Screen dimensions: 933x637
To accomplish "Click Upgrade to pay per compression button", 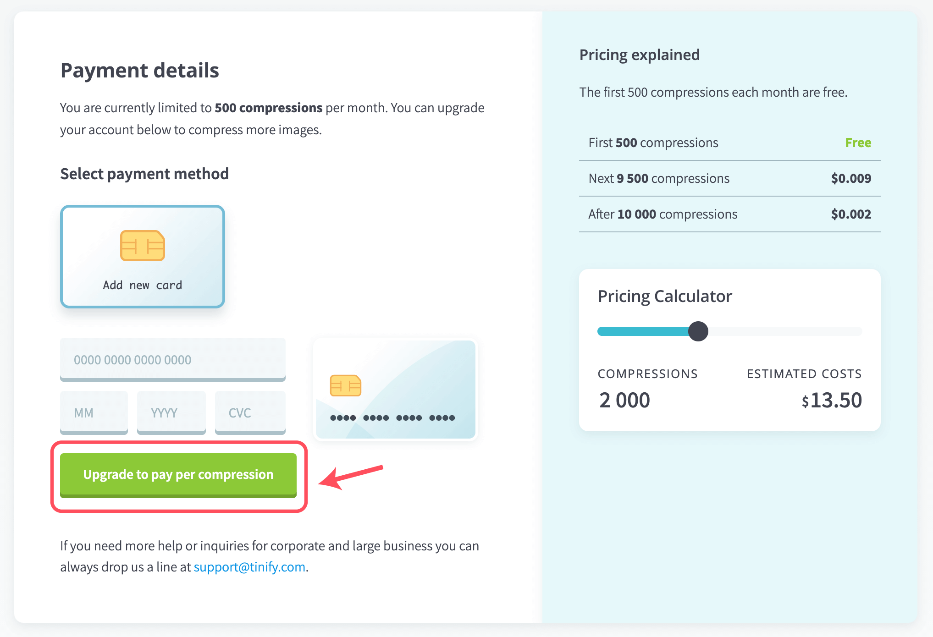I will [x=178, y=475].
